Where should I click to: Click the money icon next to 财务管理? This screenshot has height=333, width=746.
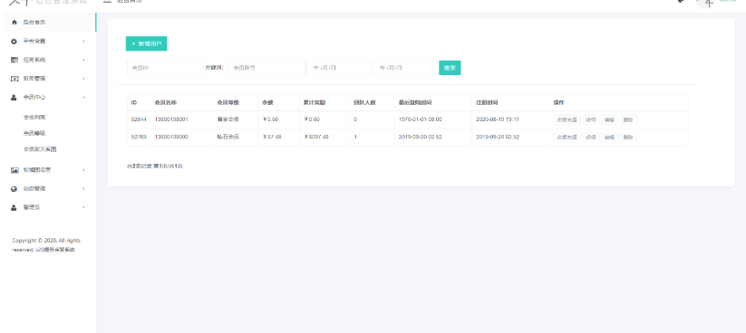point(15,79)
